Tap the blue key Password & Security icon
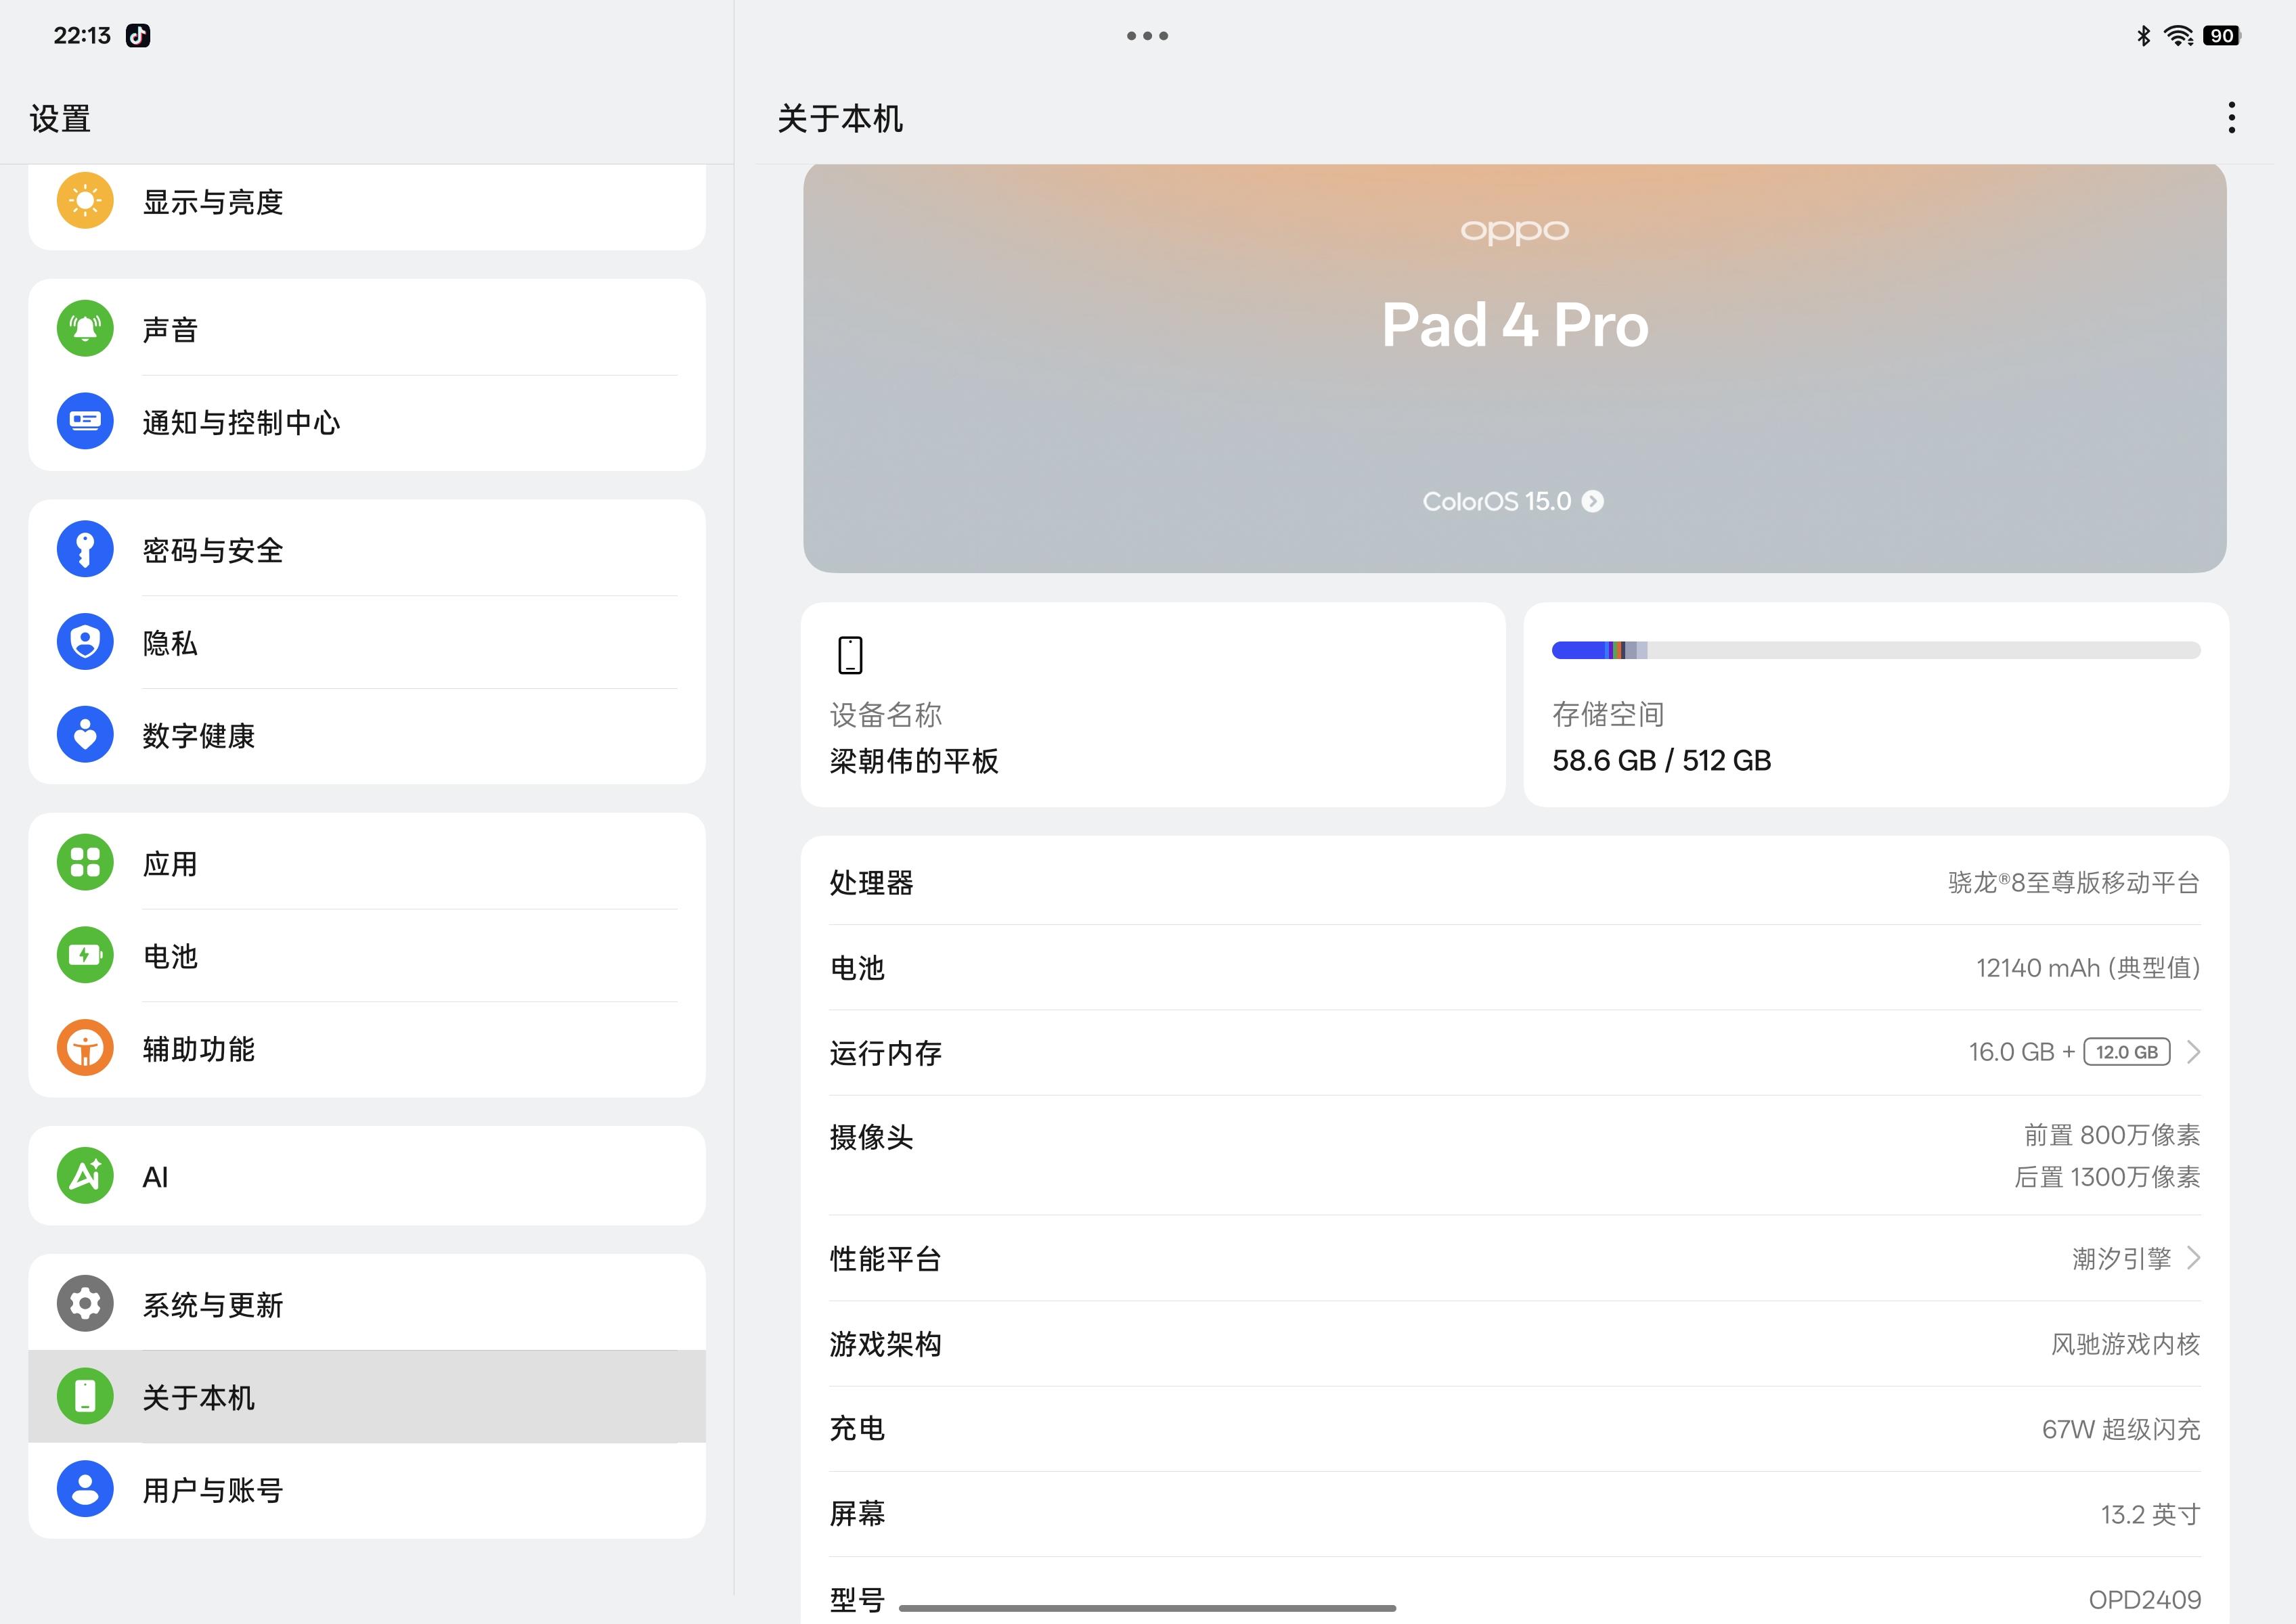 point(85,549)
